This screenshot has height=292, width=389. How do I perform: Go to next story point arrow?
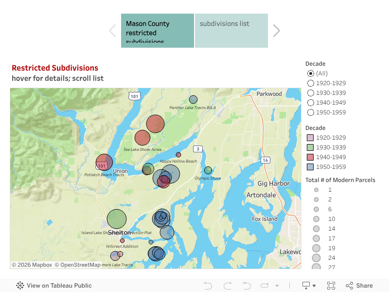[277, 31]
